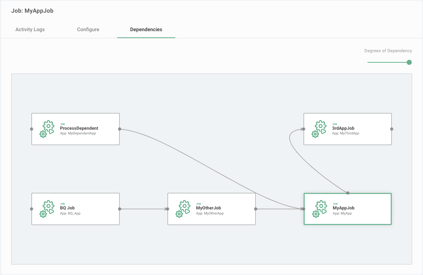
Task: Click the ProcessDependent job gear icon
Action: (47, 129)
